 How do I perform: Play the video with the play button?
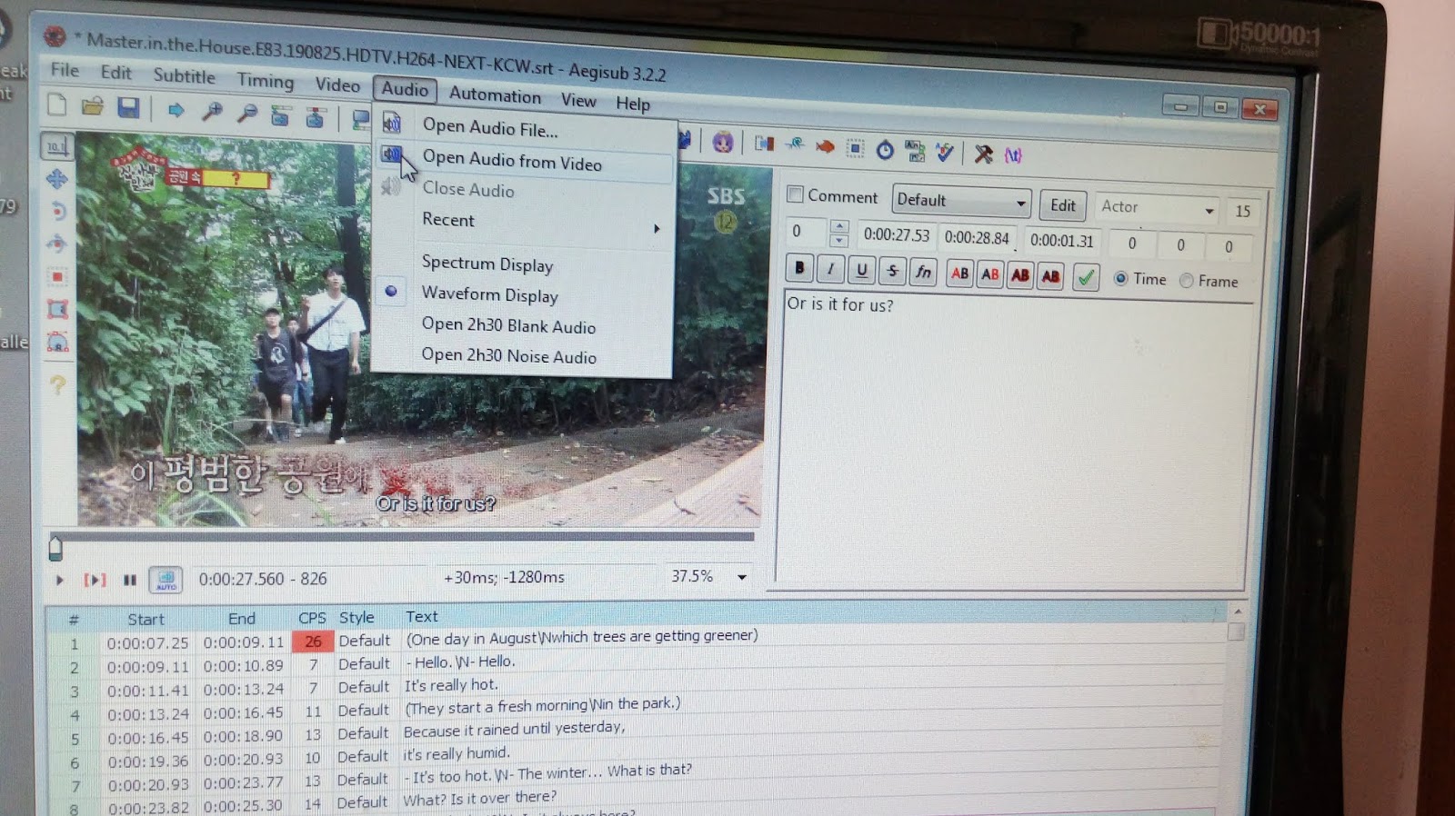click(x=60, y=580)
